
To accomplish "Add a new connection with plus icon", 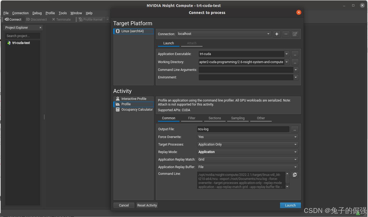I will point(277,34).
